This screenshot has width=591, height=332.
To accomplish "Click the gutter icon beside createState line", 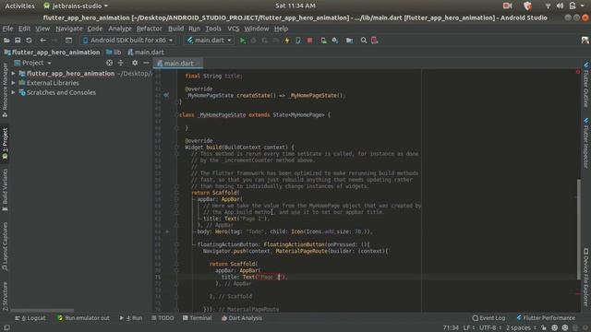I will pos(166,95).
